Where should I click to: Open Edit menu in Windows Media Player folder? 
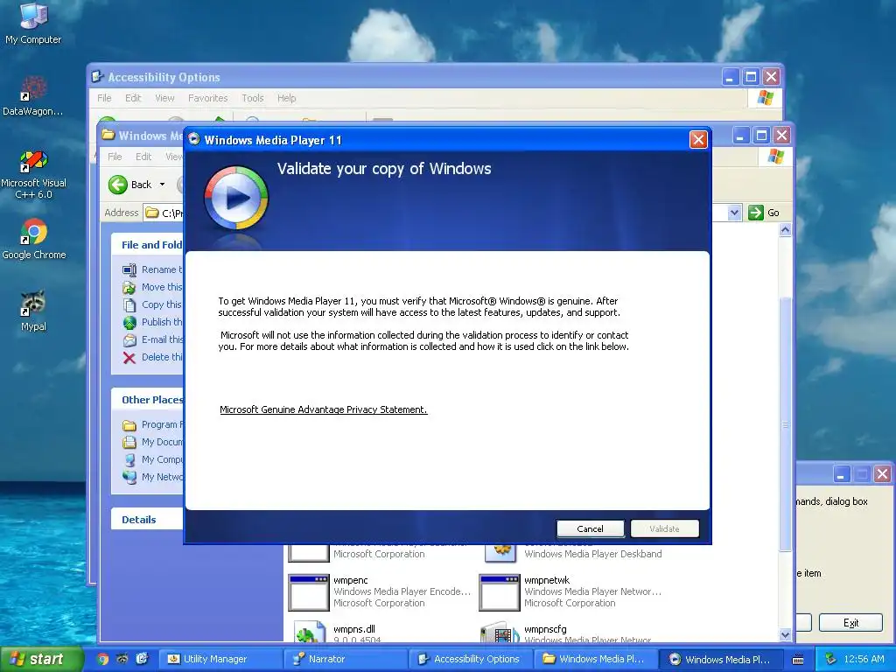pos(143,156)
